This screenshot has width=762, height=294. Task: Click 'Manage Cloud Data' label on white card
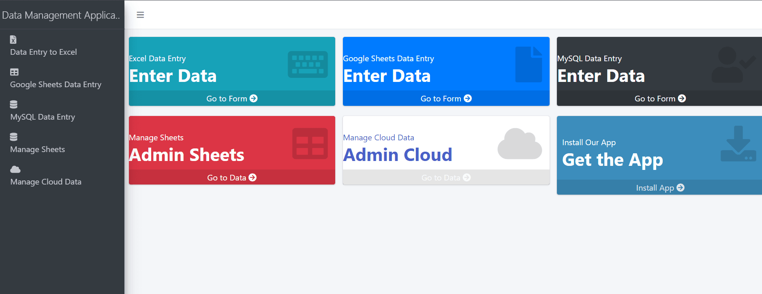pos(379,137)
